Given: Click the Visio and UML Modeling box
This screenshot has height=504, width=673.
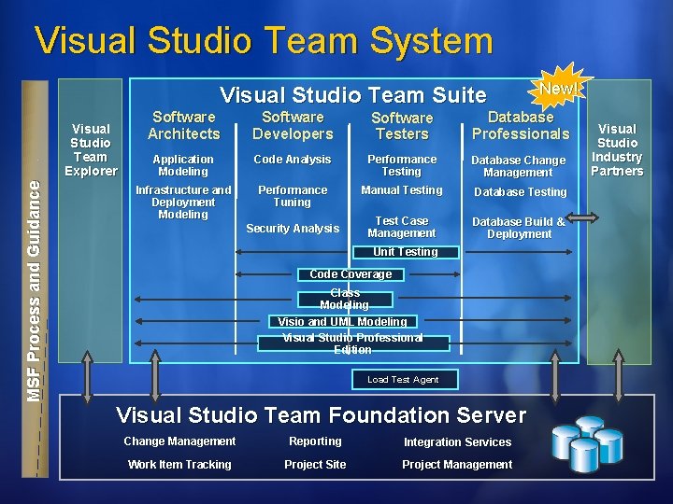Looking at the screenshot, I should [342, 321].
